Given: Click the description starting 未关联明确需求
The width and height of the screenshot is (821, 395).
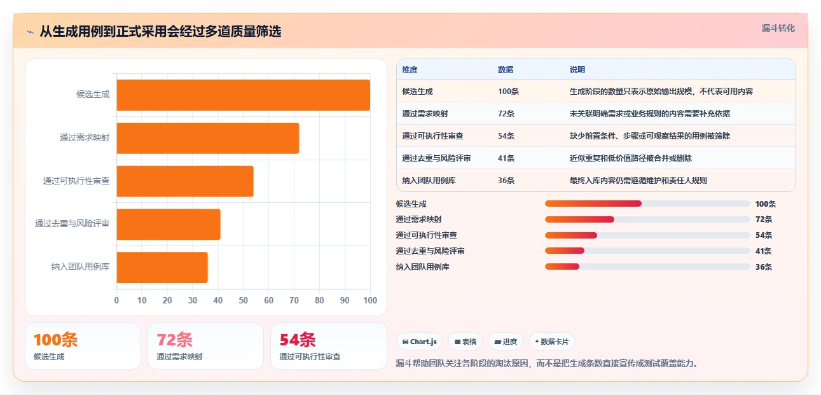Looking at the screenshot, I should (650, 114).
